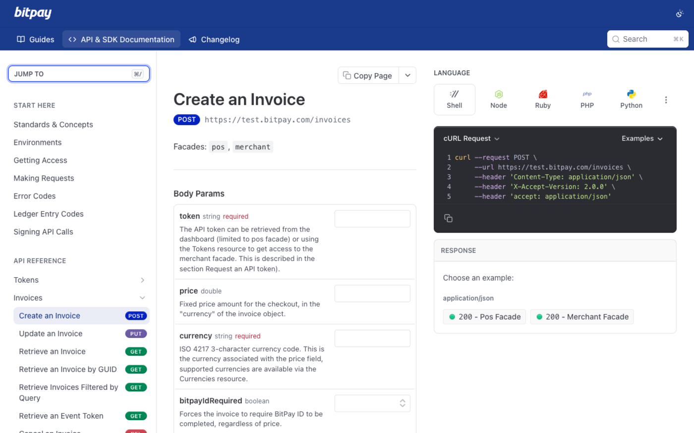
Task: Select Retrieve an Invoice by GUID
Action: click(81, 369)
